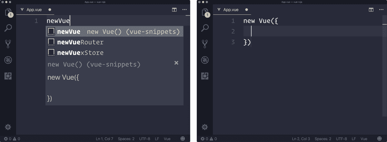This screenshot has height=142, width=387.
Task: Open Search in left window activity bar
Action: 8,28
